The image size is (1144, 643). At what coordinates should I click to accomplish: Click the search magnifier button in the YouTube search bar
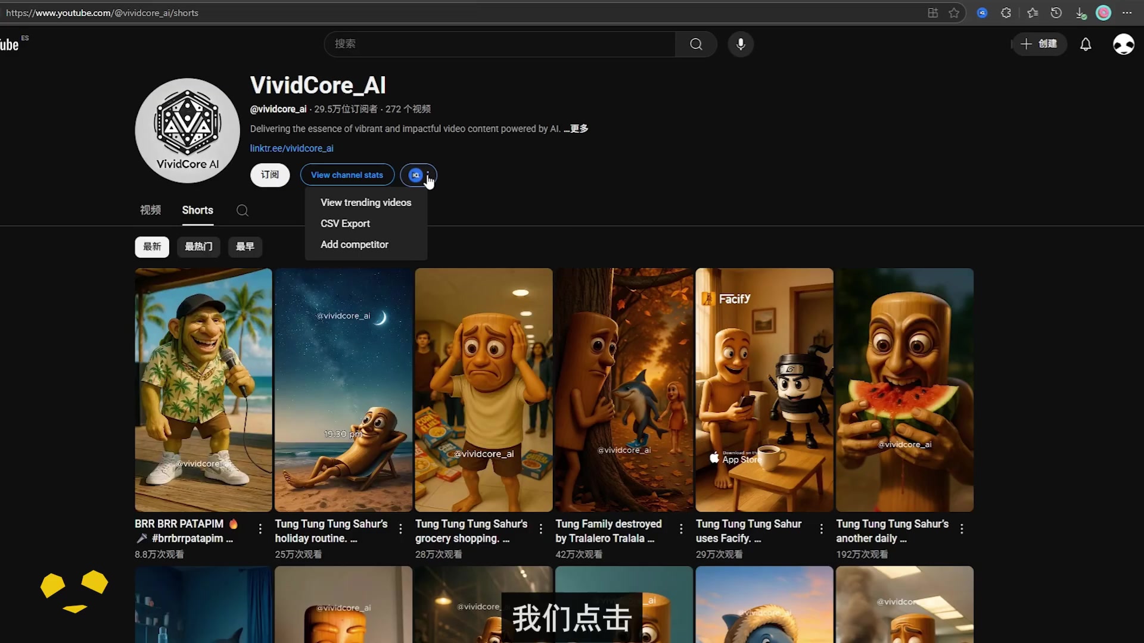(696, 44)
